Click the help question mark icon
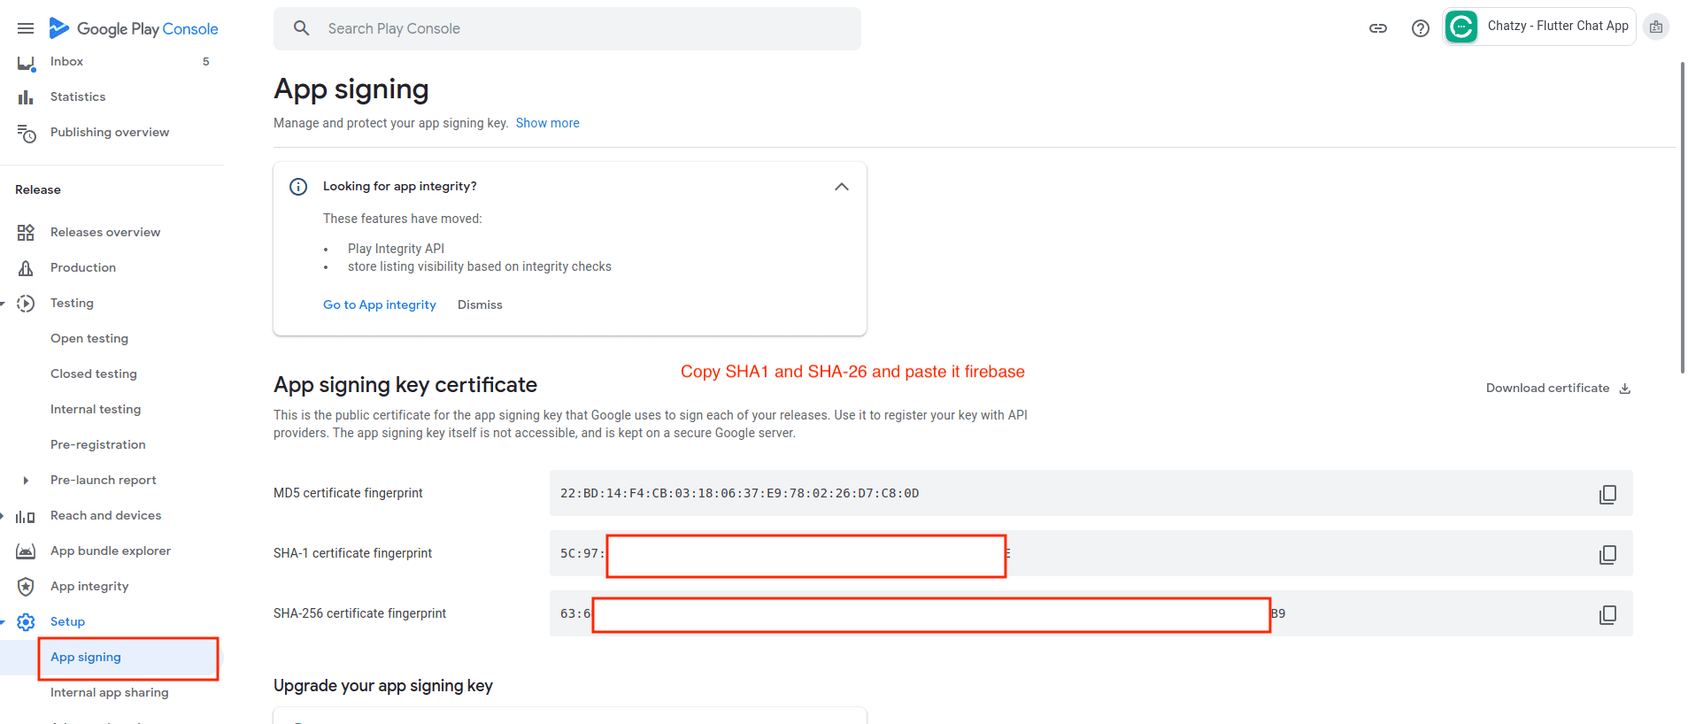This screenshot has height=724, width=1688. [x=1420, y=28]
